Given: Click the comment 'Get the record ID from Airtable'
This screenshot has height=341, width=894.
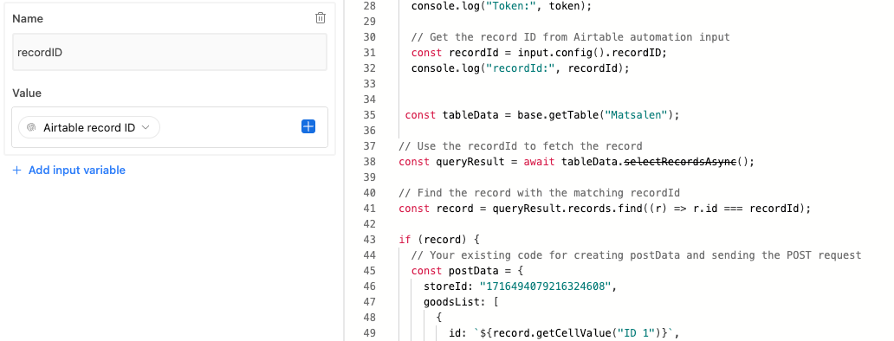Looking at the screenshot, I should click(x=571, y=37).
